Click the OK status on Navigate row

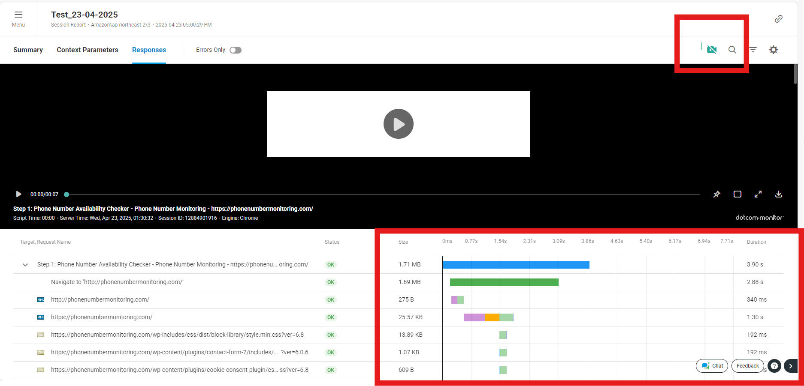pyautogui.click(x=331, y=282)
